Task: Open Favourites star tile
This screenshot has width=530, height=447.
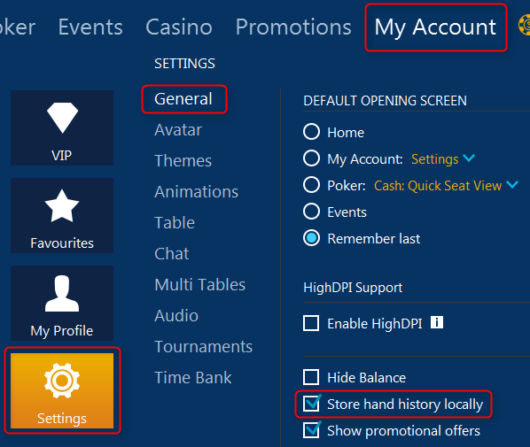Action: (x=62, y=215)
